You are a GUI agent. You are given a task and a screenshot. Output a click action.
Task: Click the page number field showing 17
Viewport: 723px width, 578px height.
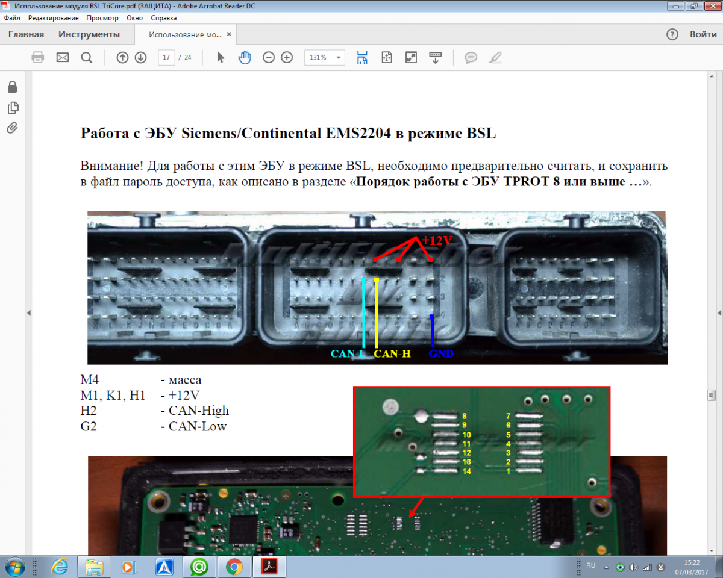pos(166,57)
